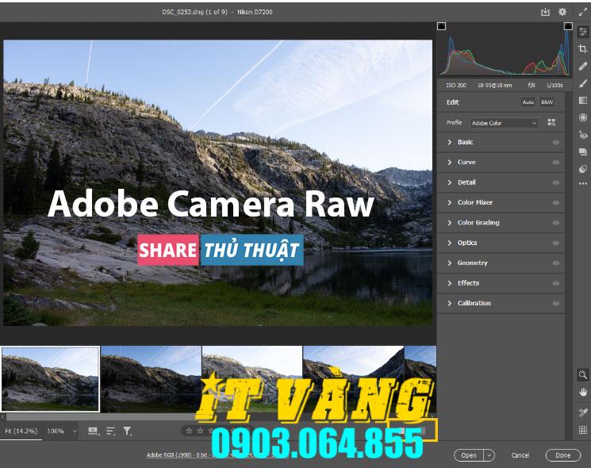591x468 pixels.
Task: Open the Adobe Color profile dropdown
Action: (504, 123)
